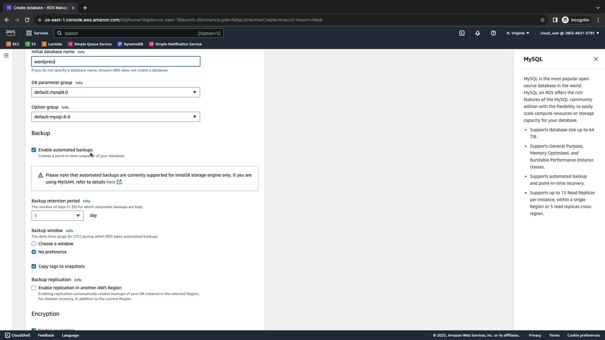The image size is (605, 340).
Task: Open CloudShell icon in top navigation bar
Action: [x=462, y=33]
